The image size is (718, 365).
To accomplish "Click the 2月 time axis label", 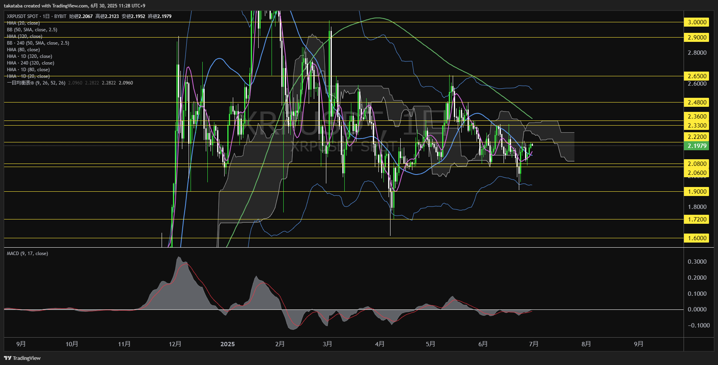I will 280,344.
